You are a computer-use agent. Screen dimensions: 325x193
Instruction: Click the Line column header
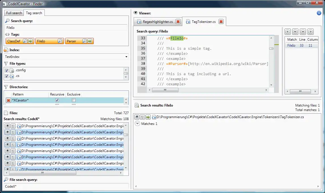pyautogui.click(x=302, y=40)
